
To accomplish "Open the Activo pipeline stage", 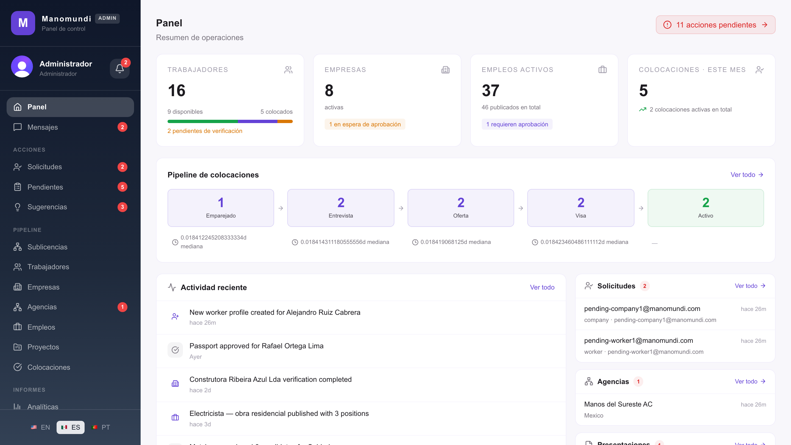I will (x=706, y=208).
